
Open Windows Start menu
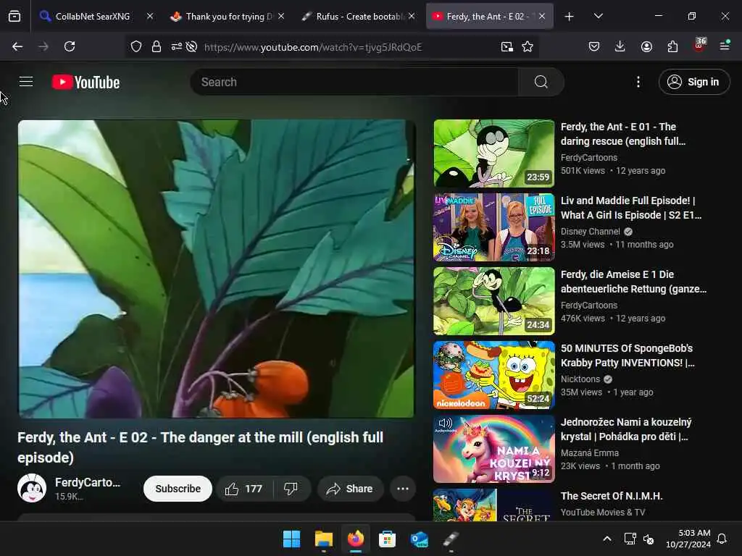pyautogui.click(x=291, y=539)
